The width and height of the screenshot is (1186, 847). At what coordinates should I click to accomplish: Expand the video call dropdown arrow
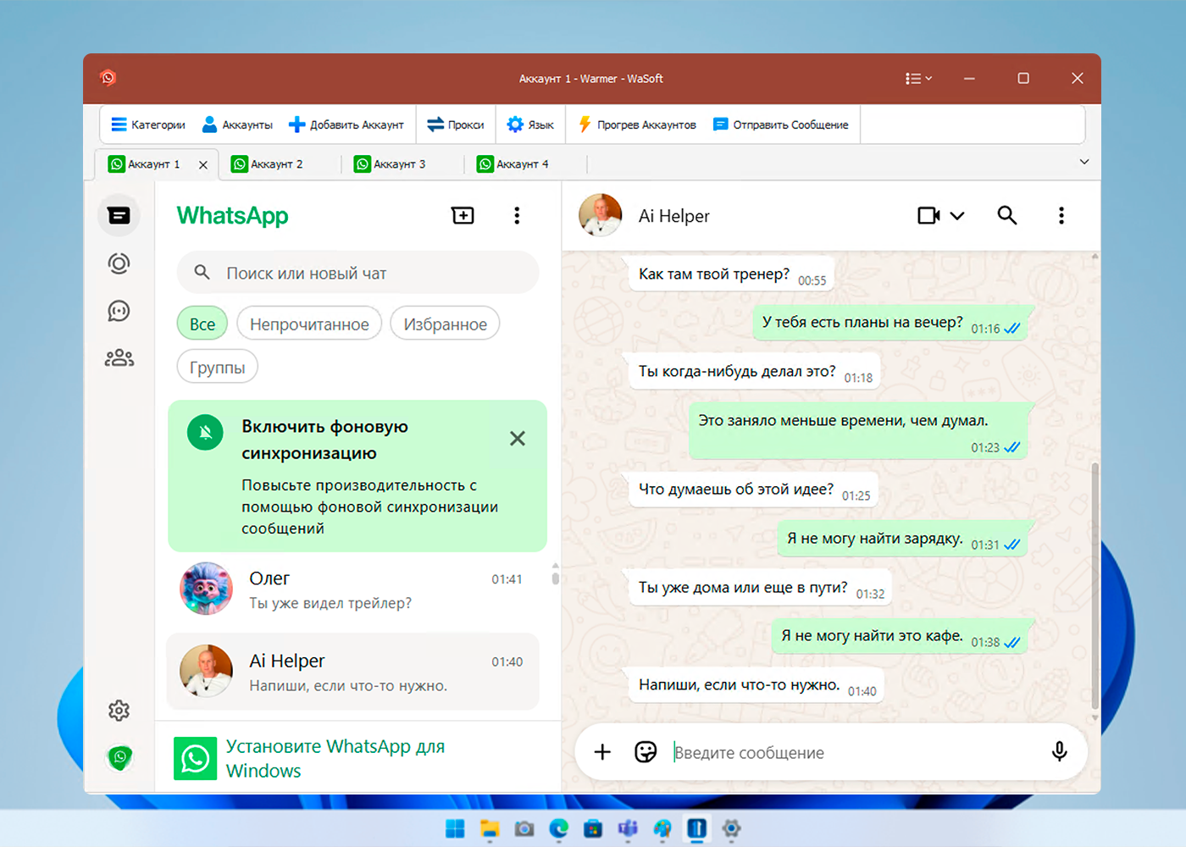click(957, 216)
